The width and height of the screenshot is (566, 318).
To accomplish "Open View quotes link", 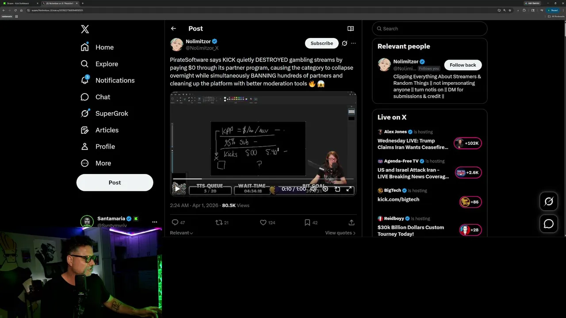I will [340, 233].
